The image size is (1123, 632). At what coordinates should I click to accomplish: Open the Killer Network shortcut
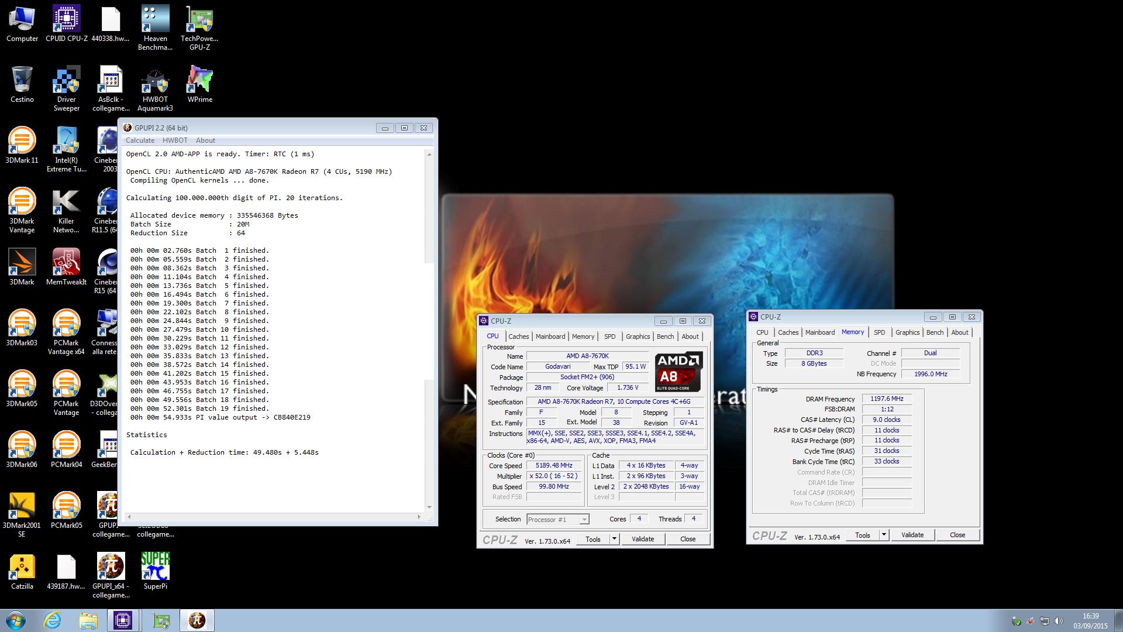click(67, 211)
